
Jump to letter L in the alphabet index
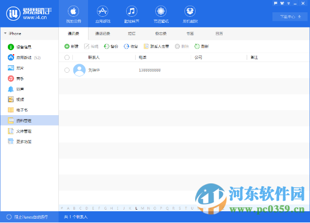[x=136, y=208]
